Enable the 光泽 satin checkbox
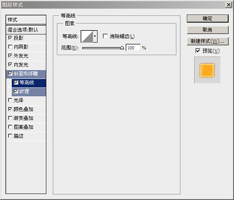 point(10,100)
